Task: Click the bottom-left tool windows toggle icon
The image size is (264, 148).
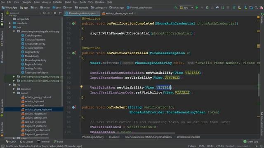Action: pos(3,146)
